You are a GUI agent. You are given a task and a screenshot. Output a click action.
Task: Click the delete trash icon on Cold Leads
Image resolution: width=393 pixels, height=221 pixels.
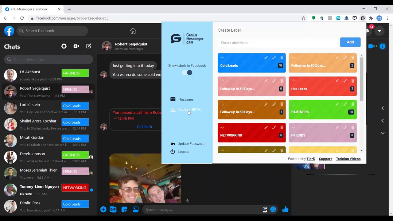coord(282,58)
